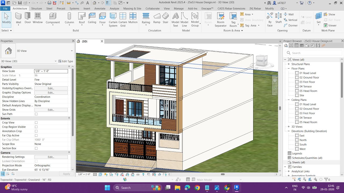
Task: Click Edit for Visibility/Graphics Overrides
Action: click(51, 88)
